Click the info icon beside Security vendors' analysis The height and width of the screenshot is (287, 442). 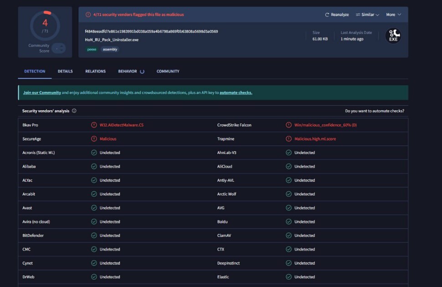74,111
